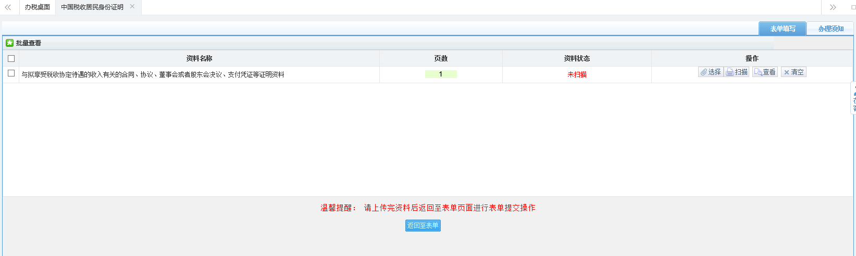
Task: Check the box for the 合同、协议 material row
Action: point(11,74)
